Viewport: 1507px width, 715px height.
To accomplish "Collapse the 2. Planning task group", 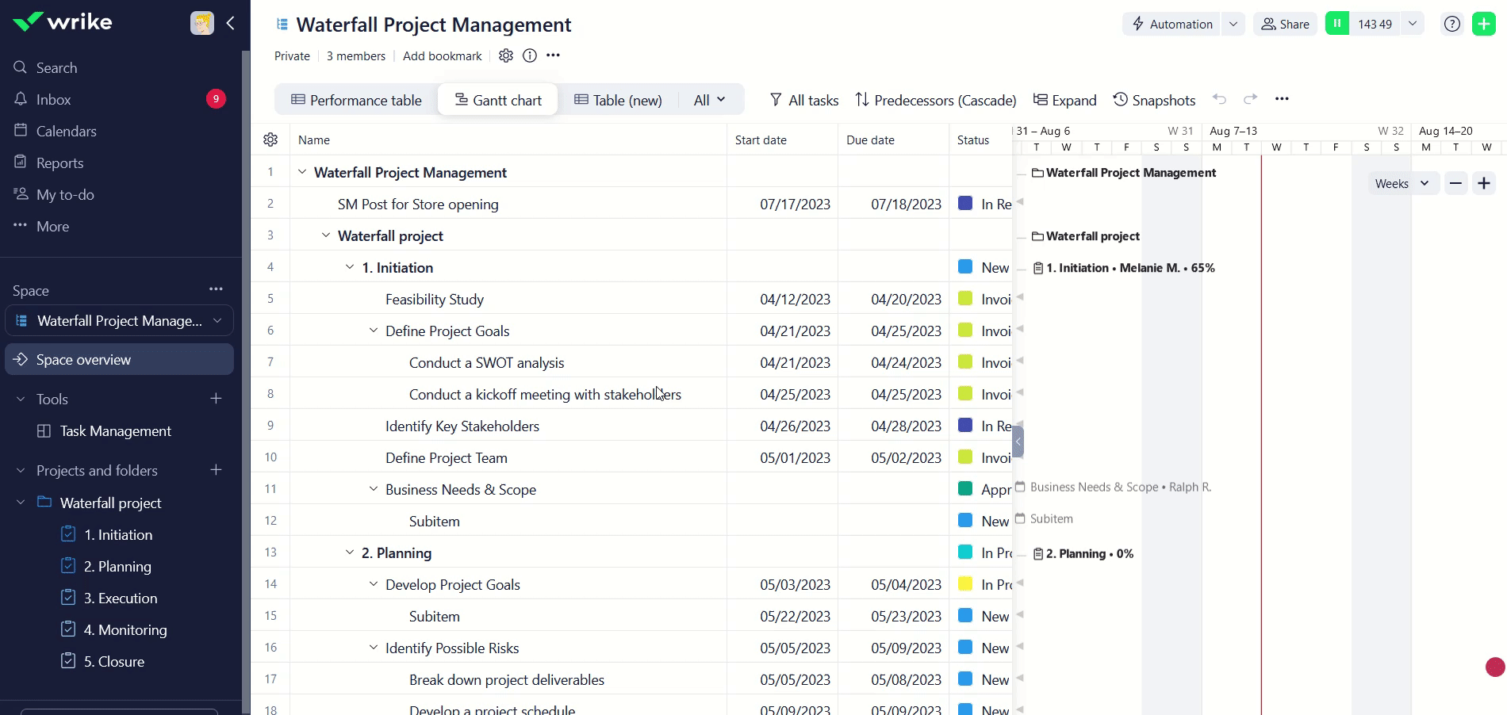I will coord(350,552).
